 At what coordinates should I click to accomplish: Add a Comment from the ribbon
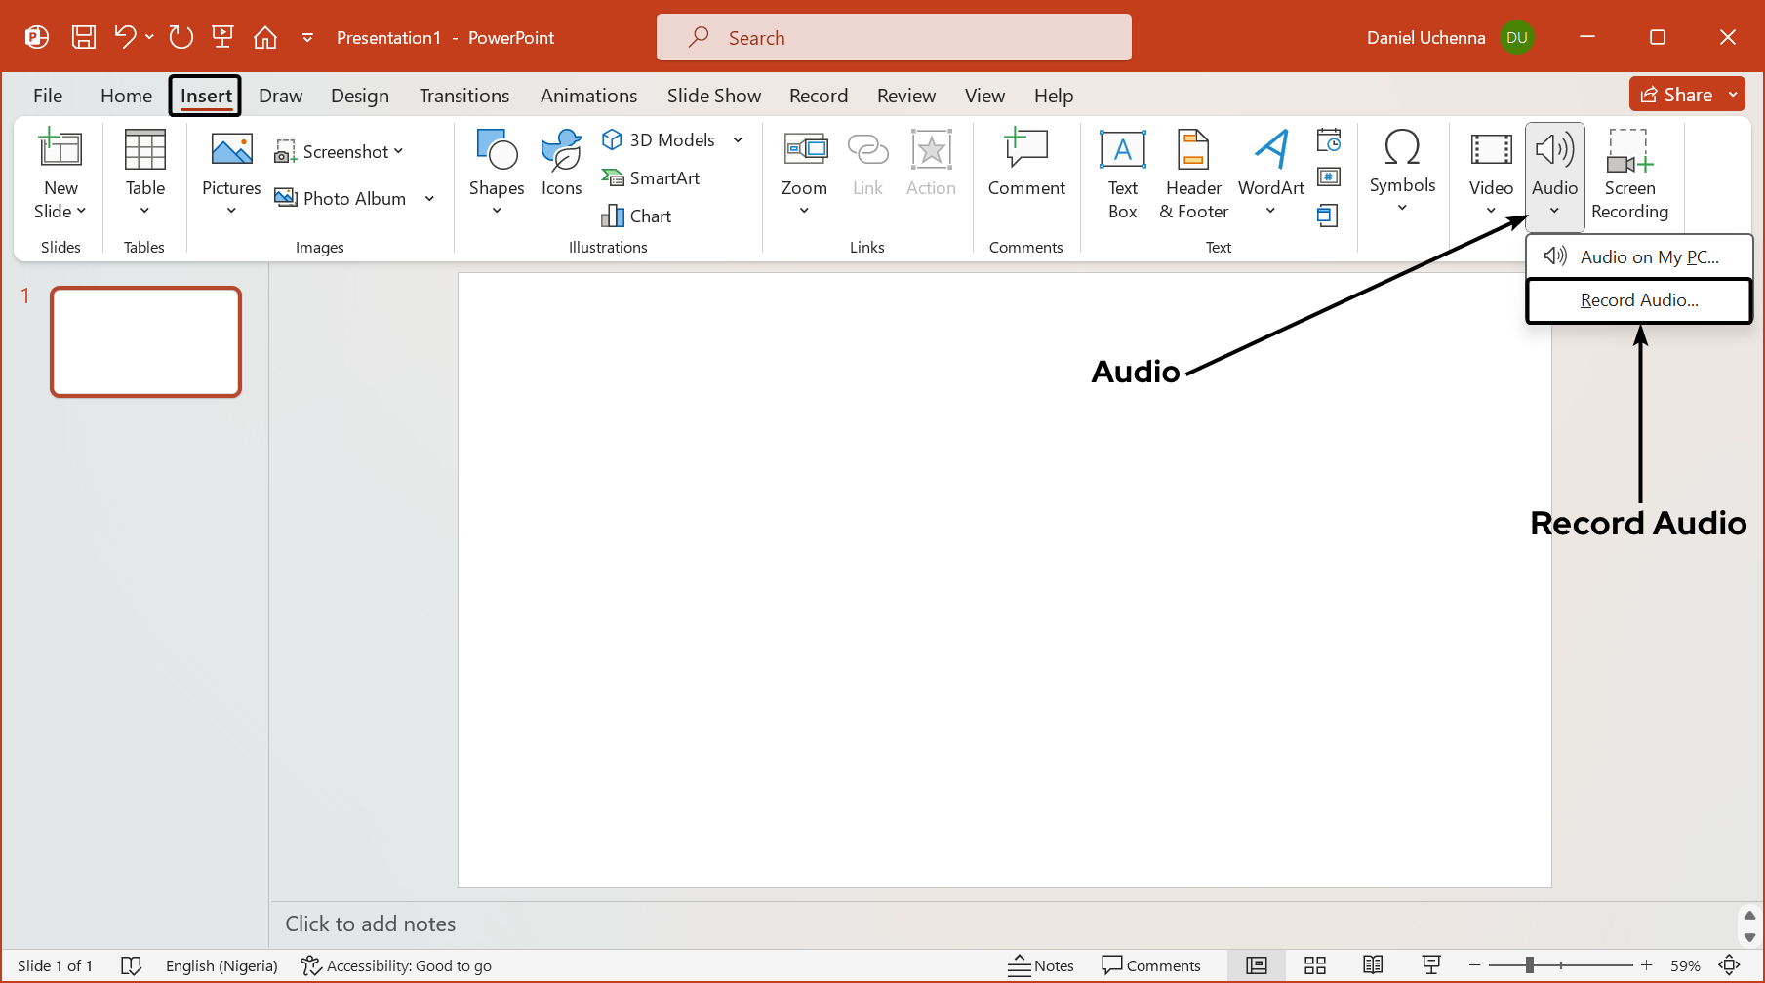[x=1025, y=164]
